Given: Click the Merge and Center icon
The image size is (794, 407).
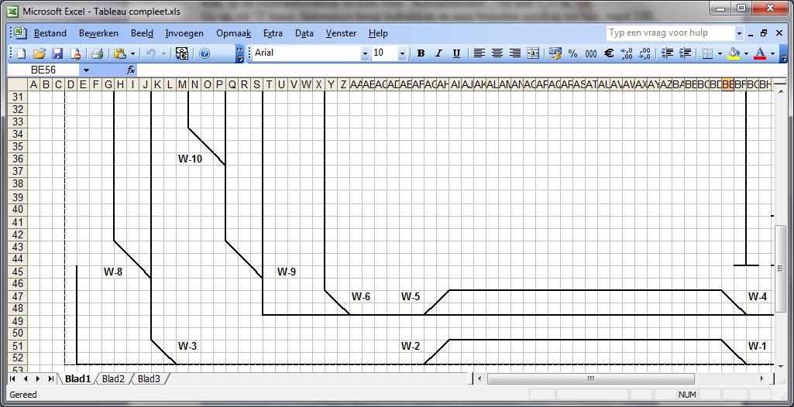Looking at the screenshot, I should (x=533, y=53).
